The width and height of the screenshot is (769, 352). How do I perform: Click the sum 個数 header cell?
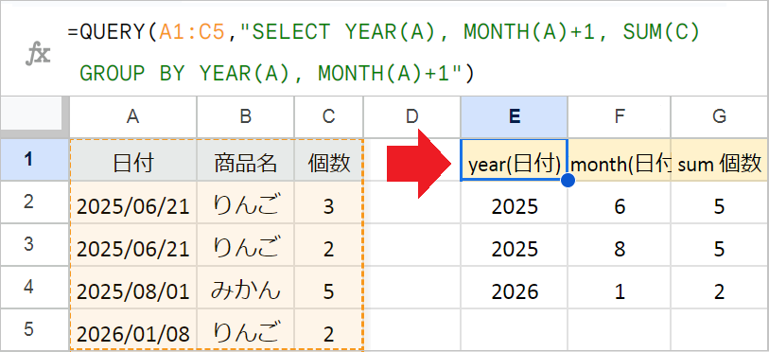pos(719,160)
